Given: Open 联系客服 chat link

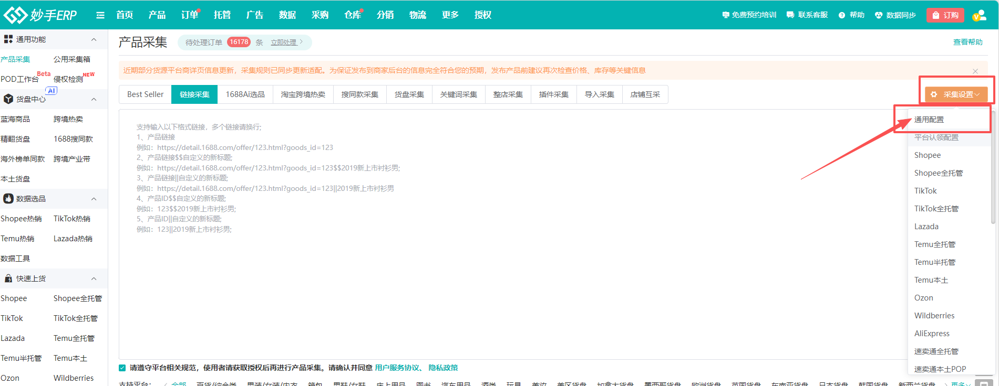Looking at the screenshot, I should [x=807, y=15].
